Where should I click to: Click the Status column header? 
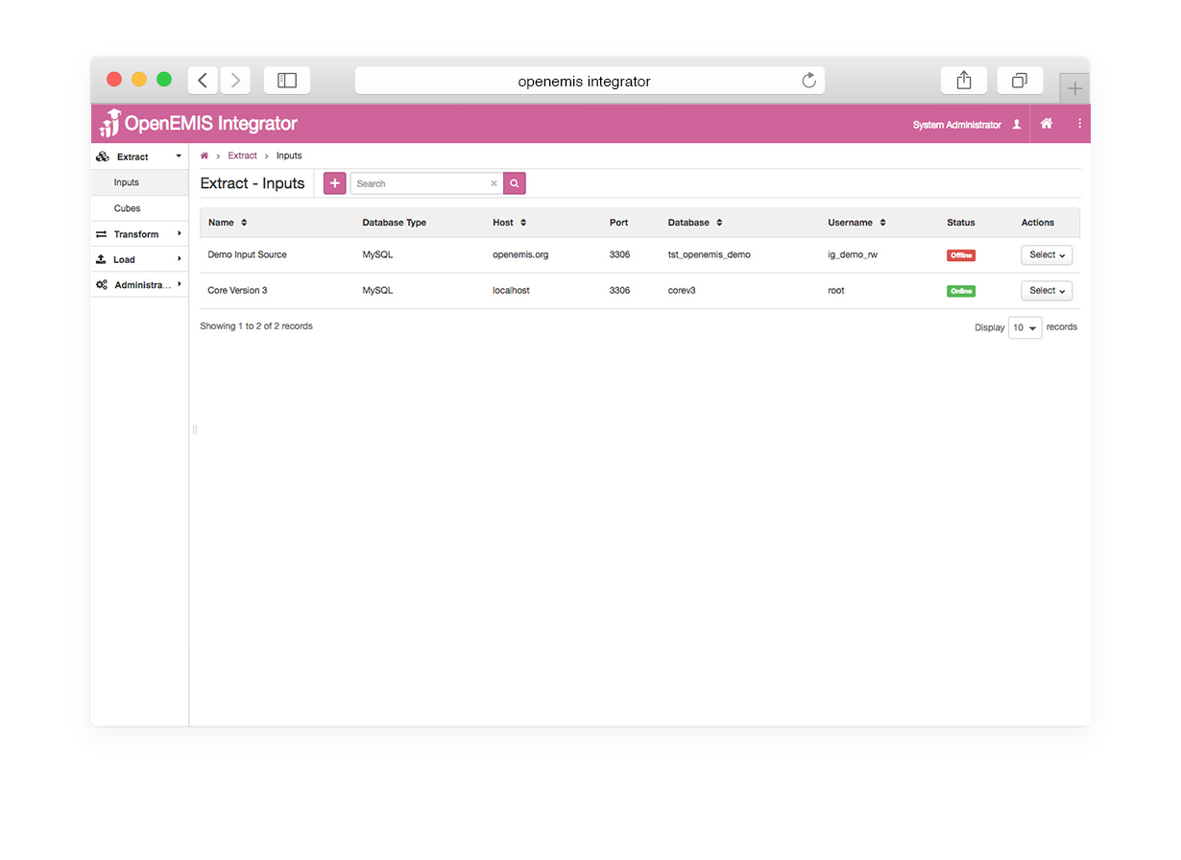click(x=960, y=223)
